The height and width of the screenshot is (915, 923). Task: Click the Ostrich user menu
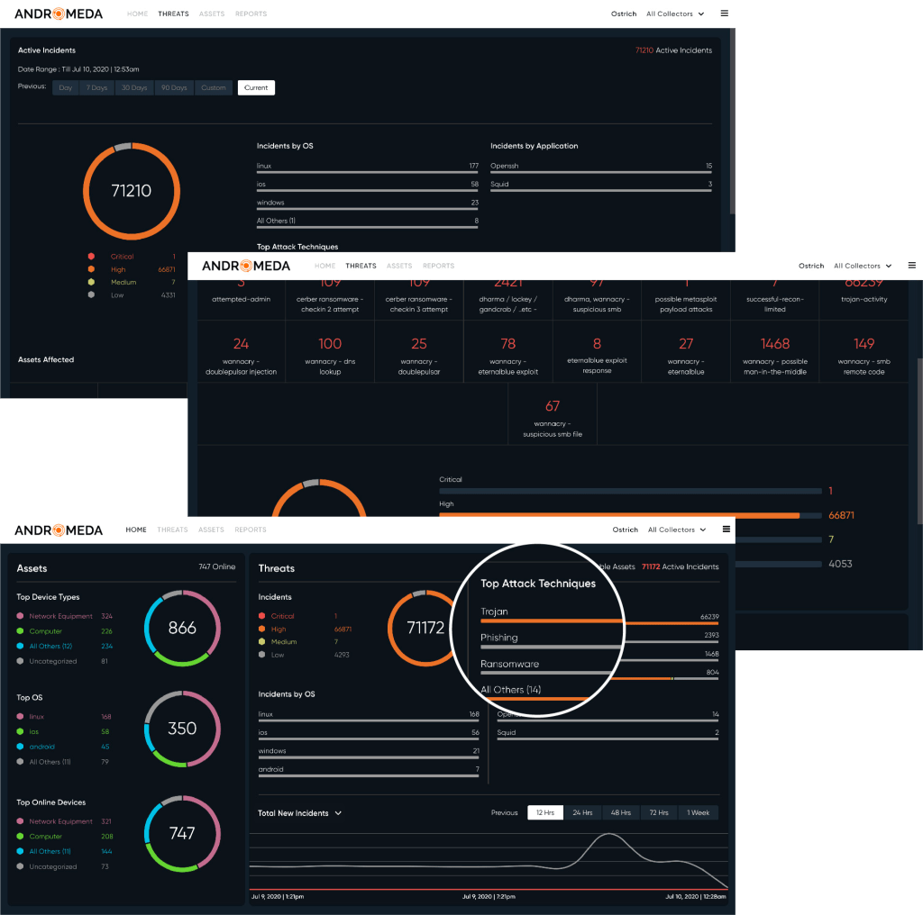[x=624, y=14]
